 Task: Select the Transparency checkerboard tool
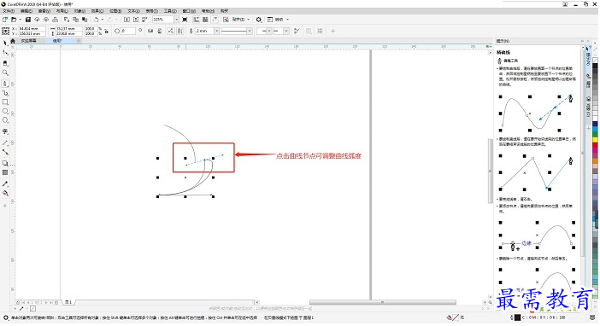(5, 172)
